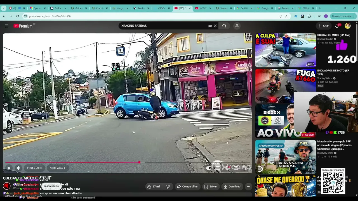Open the PRF 'EMPRESTOU O CARRO' thumbnail
Screen dimensions: 358x201
[x=285, y=157]
